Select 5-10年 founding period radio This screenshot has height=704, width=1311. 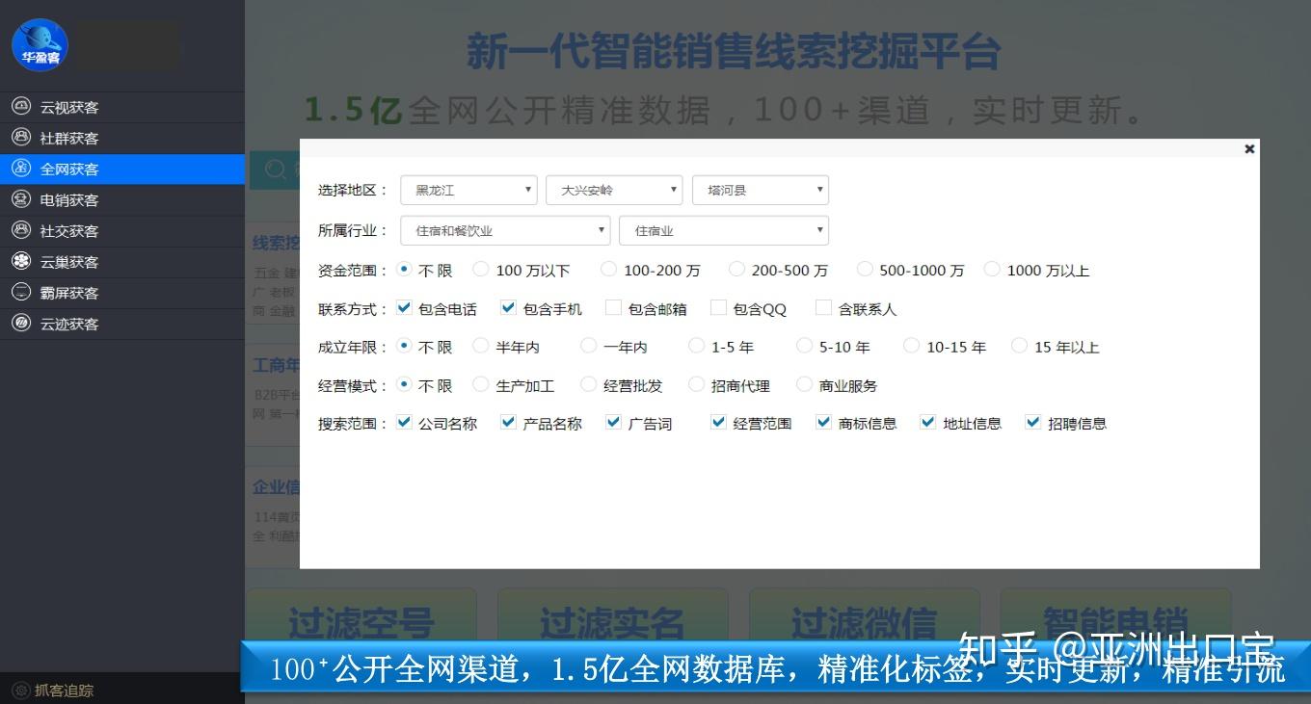click(x=804, y=345)
